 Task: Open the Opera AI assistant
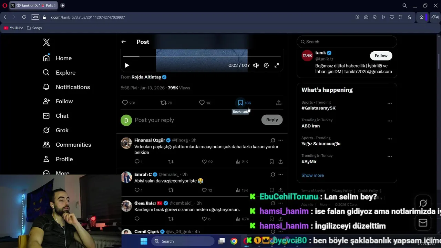(435, 17)
